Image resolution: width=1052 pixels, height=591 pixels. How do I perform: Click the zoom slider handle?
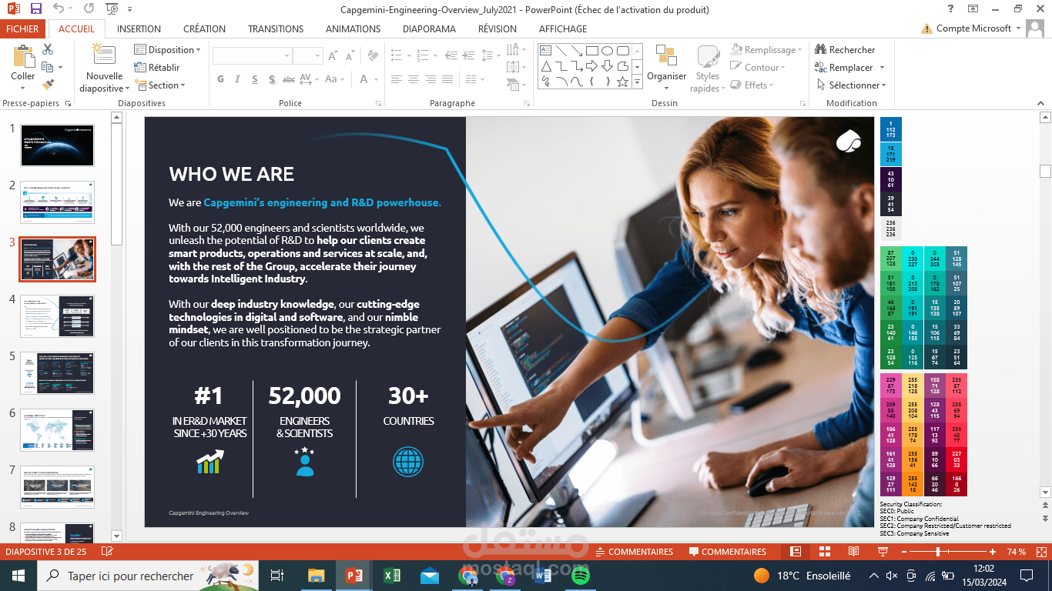tap(938, 552)
